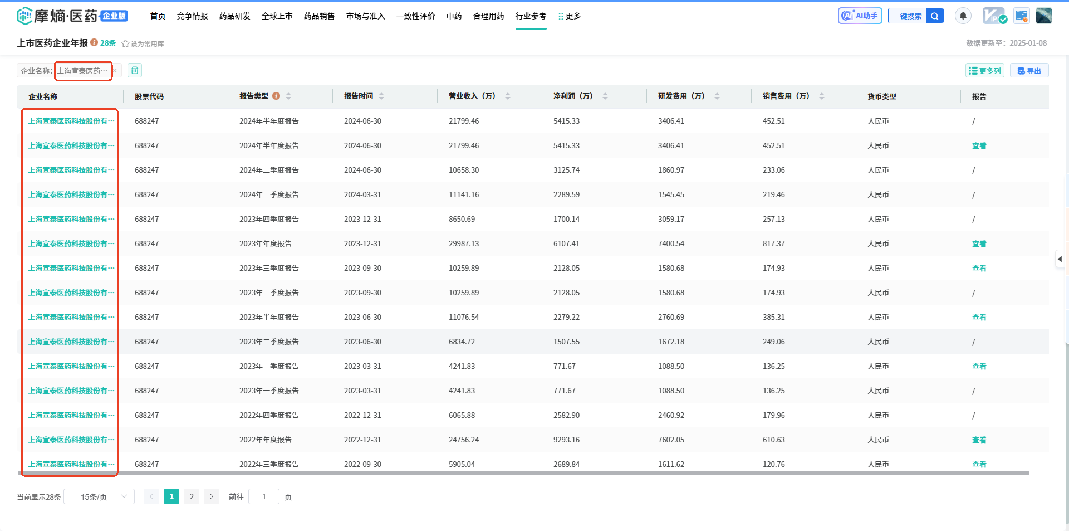Viewport: 1069px width, 531px height.
Task: Open the 首页 nav item
Action: [x=158, y=16]
